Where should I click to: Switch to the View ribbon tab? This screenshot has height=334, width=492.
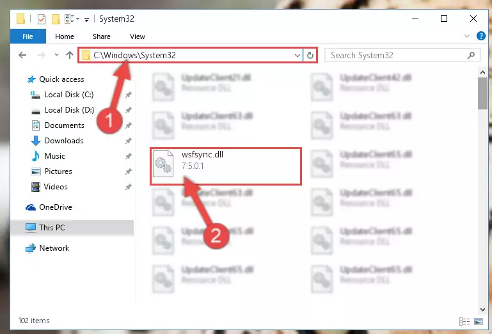(x=138, y=36)
